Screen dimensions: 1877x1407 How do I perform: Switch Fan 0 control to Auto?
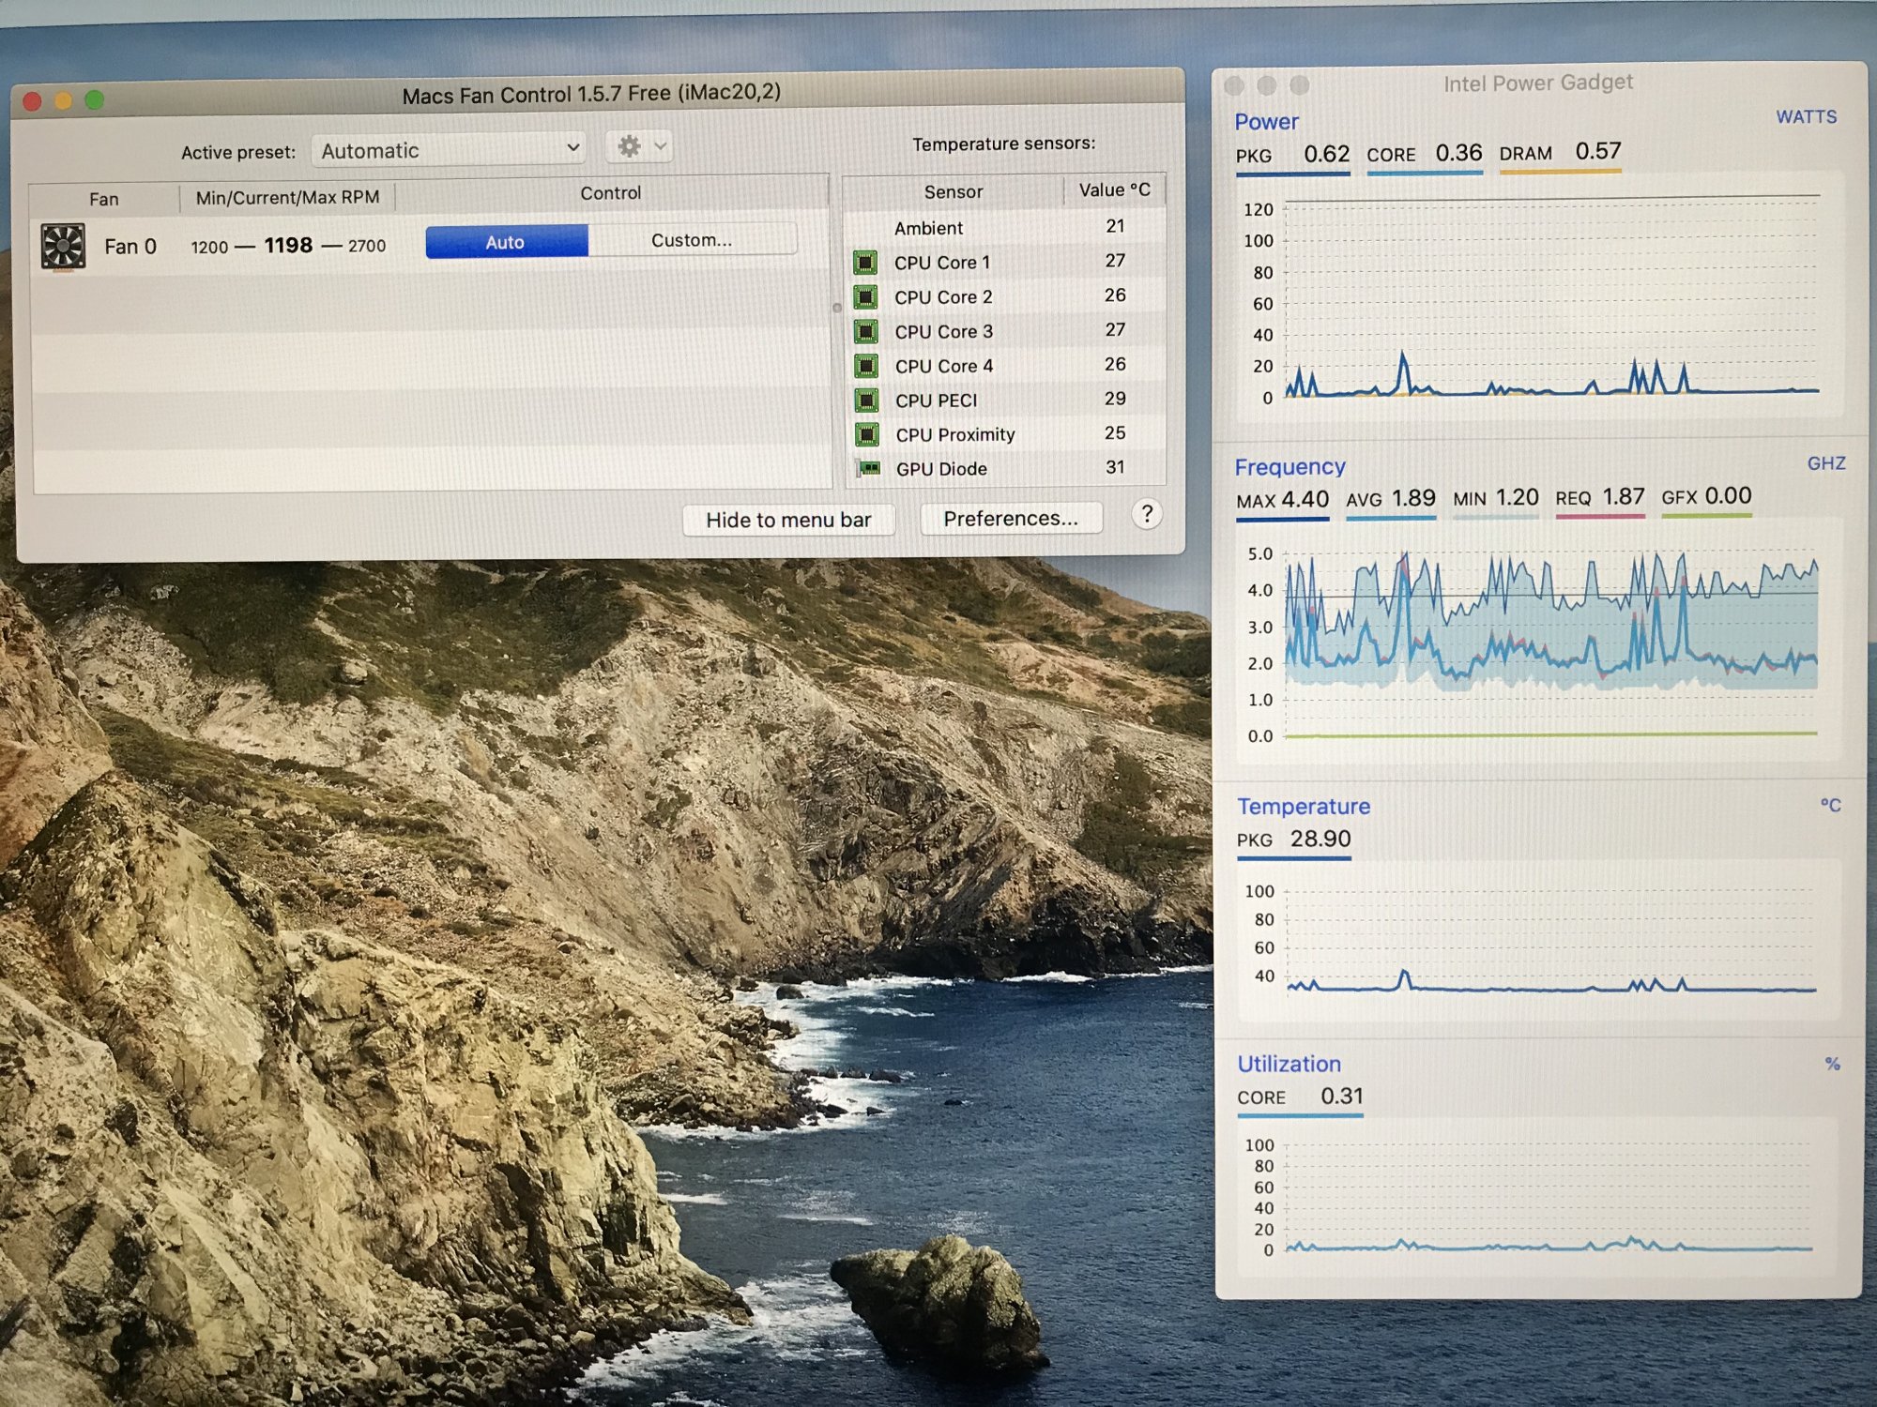(506, 242)
